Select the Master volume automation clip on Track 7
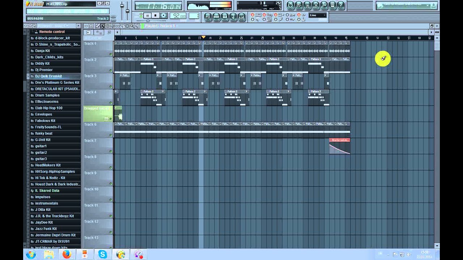The width and height of the screenshot is (463, 260). (339, 146)
